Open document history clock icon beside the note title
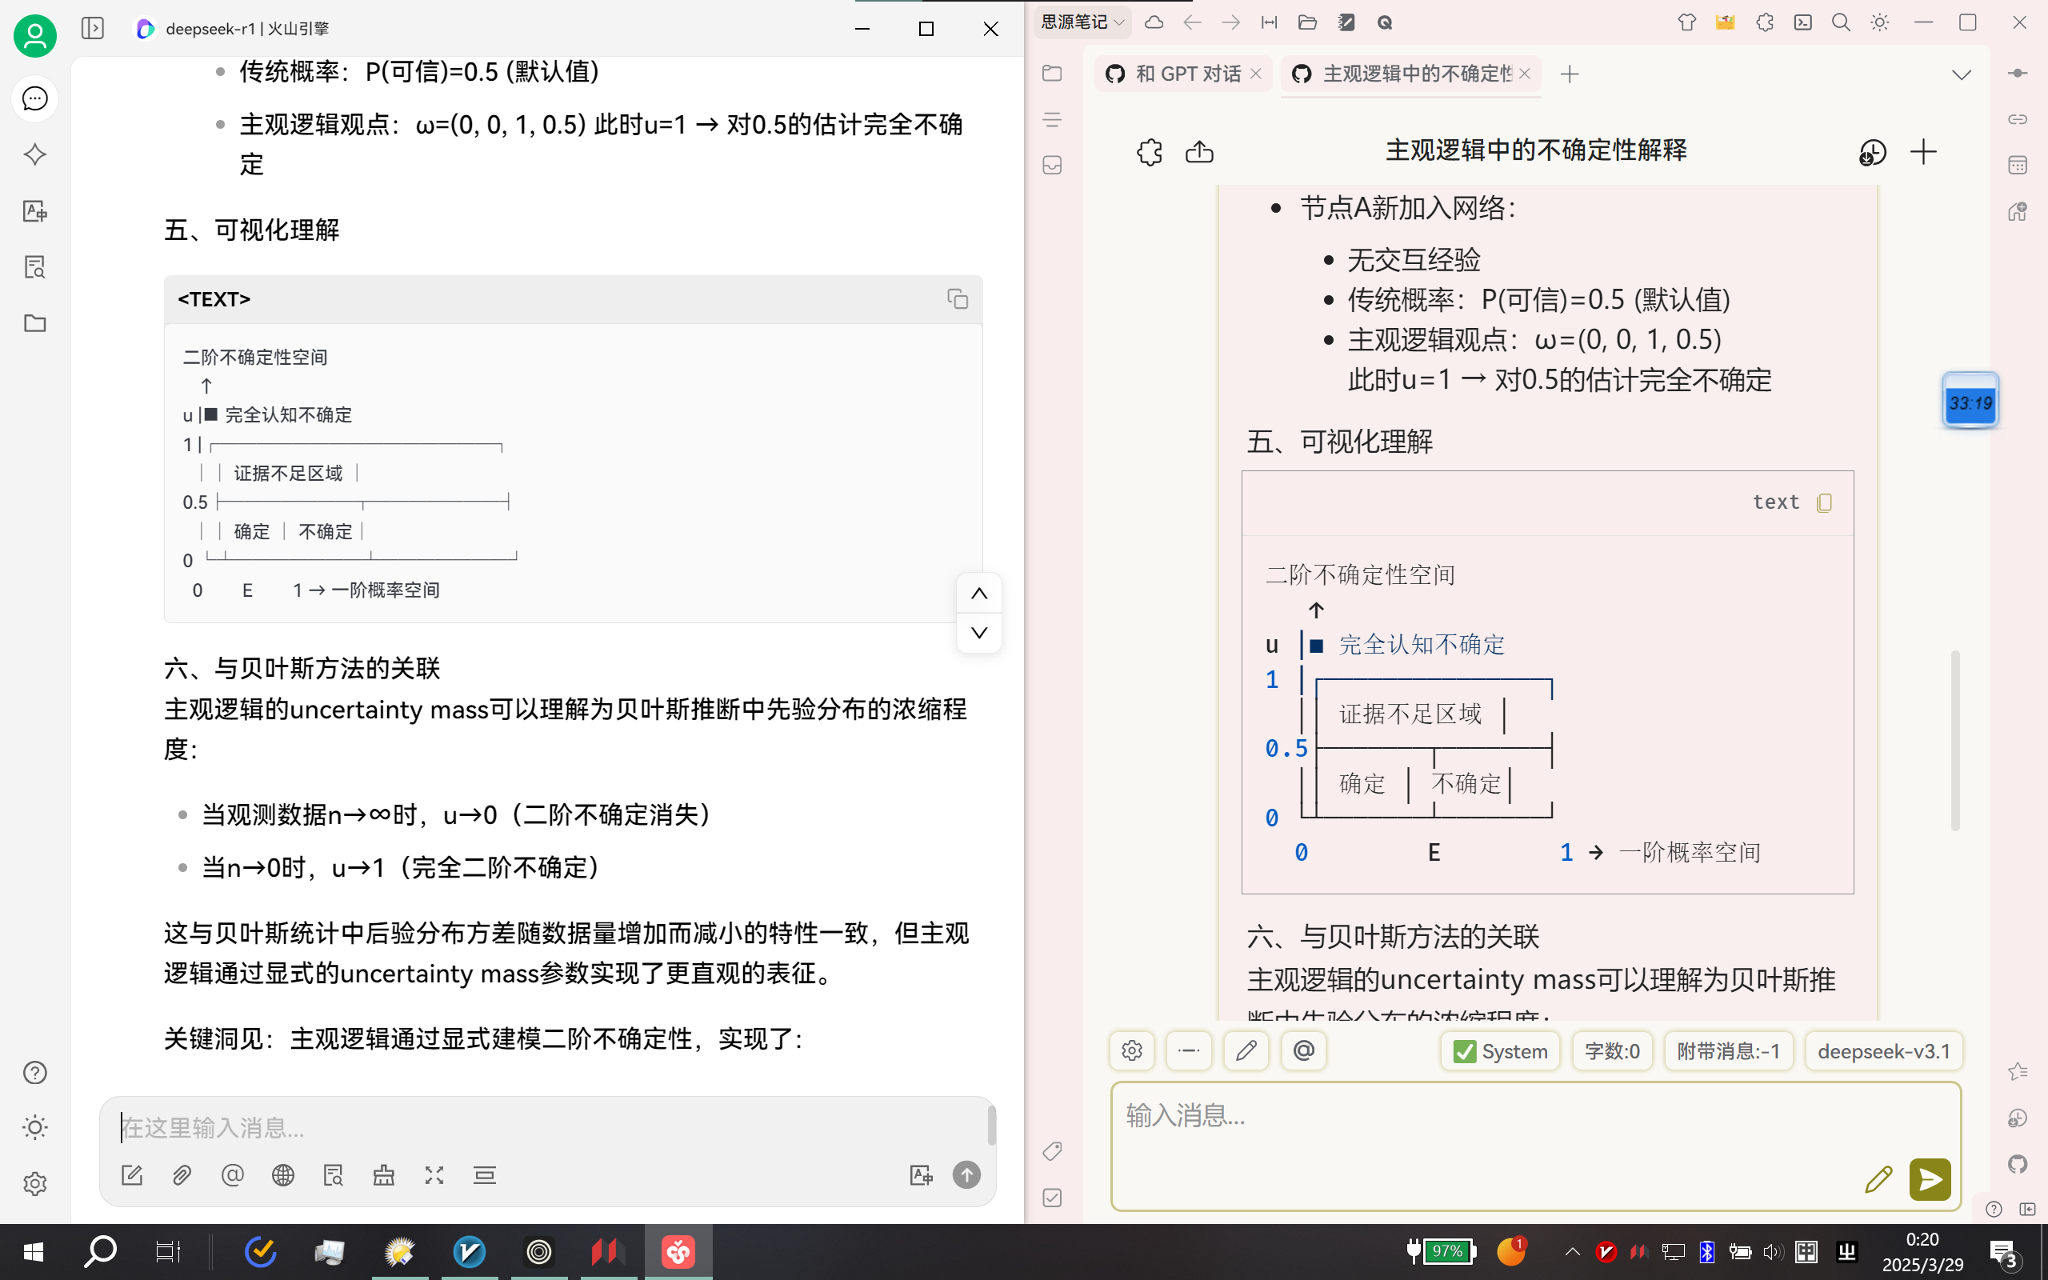 [x=1872, y=151]
